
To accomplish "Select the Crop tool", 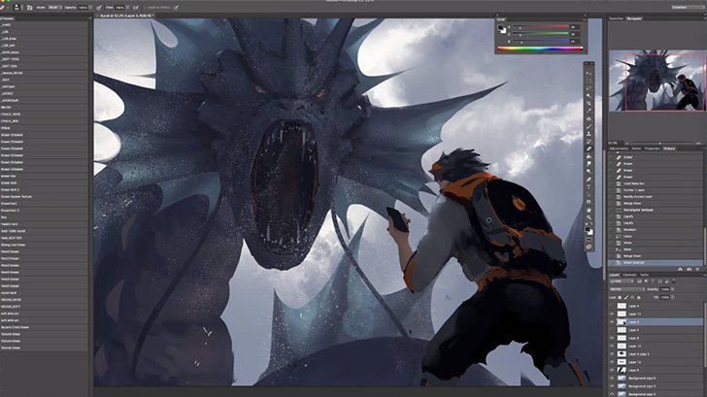I will click(x=589, y=103).
